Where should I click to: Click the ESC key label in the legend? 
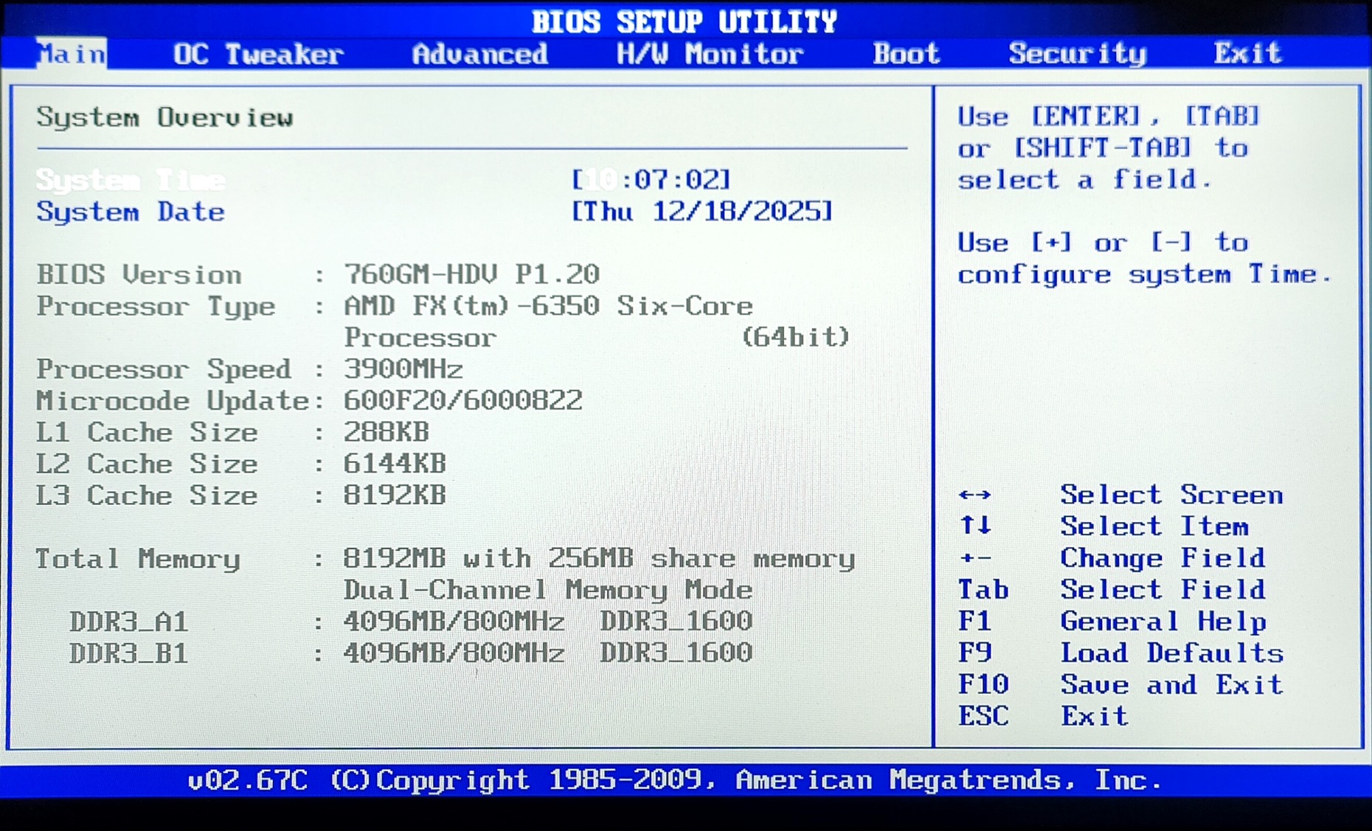tap(983, 717)
